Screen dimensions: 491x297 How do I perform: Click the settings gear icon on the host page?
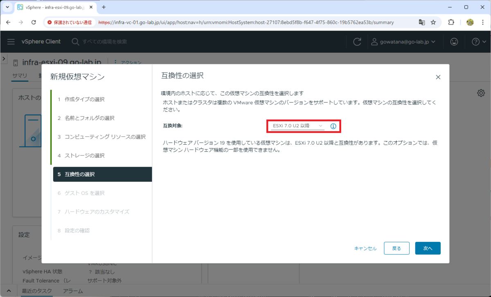coord(481,93)
